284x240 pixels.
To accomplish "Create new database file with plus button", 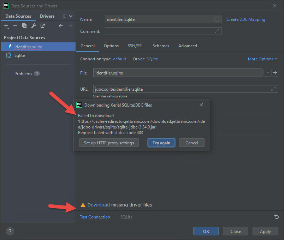I will click(x=275, y=73).
